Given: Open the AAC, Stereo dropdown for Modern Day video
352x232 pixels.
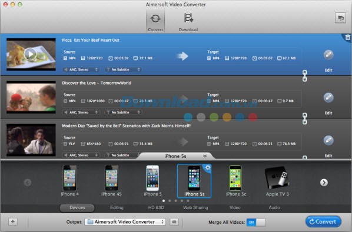Looking at the screenshot, I should coord(81,155).
